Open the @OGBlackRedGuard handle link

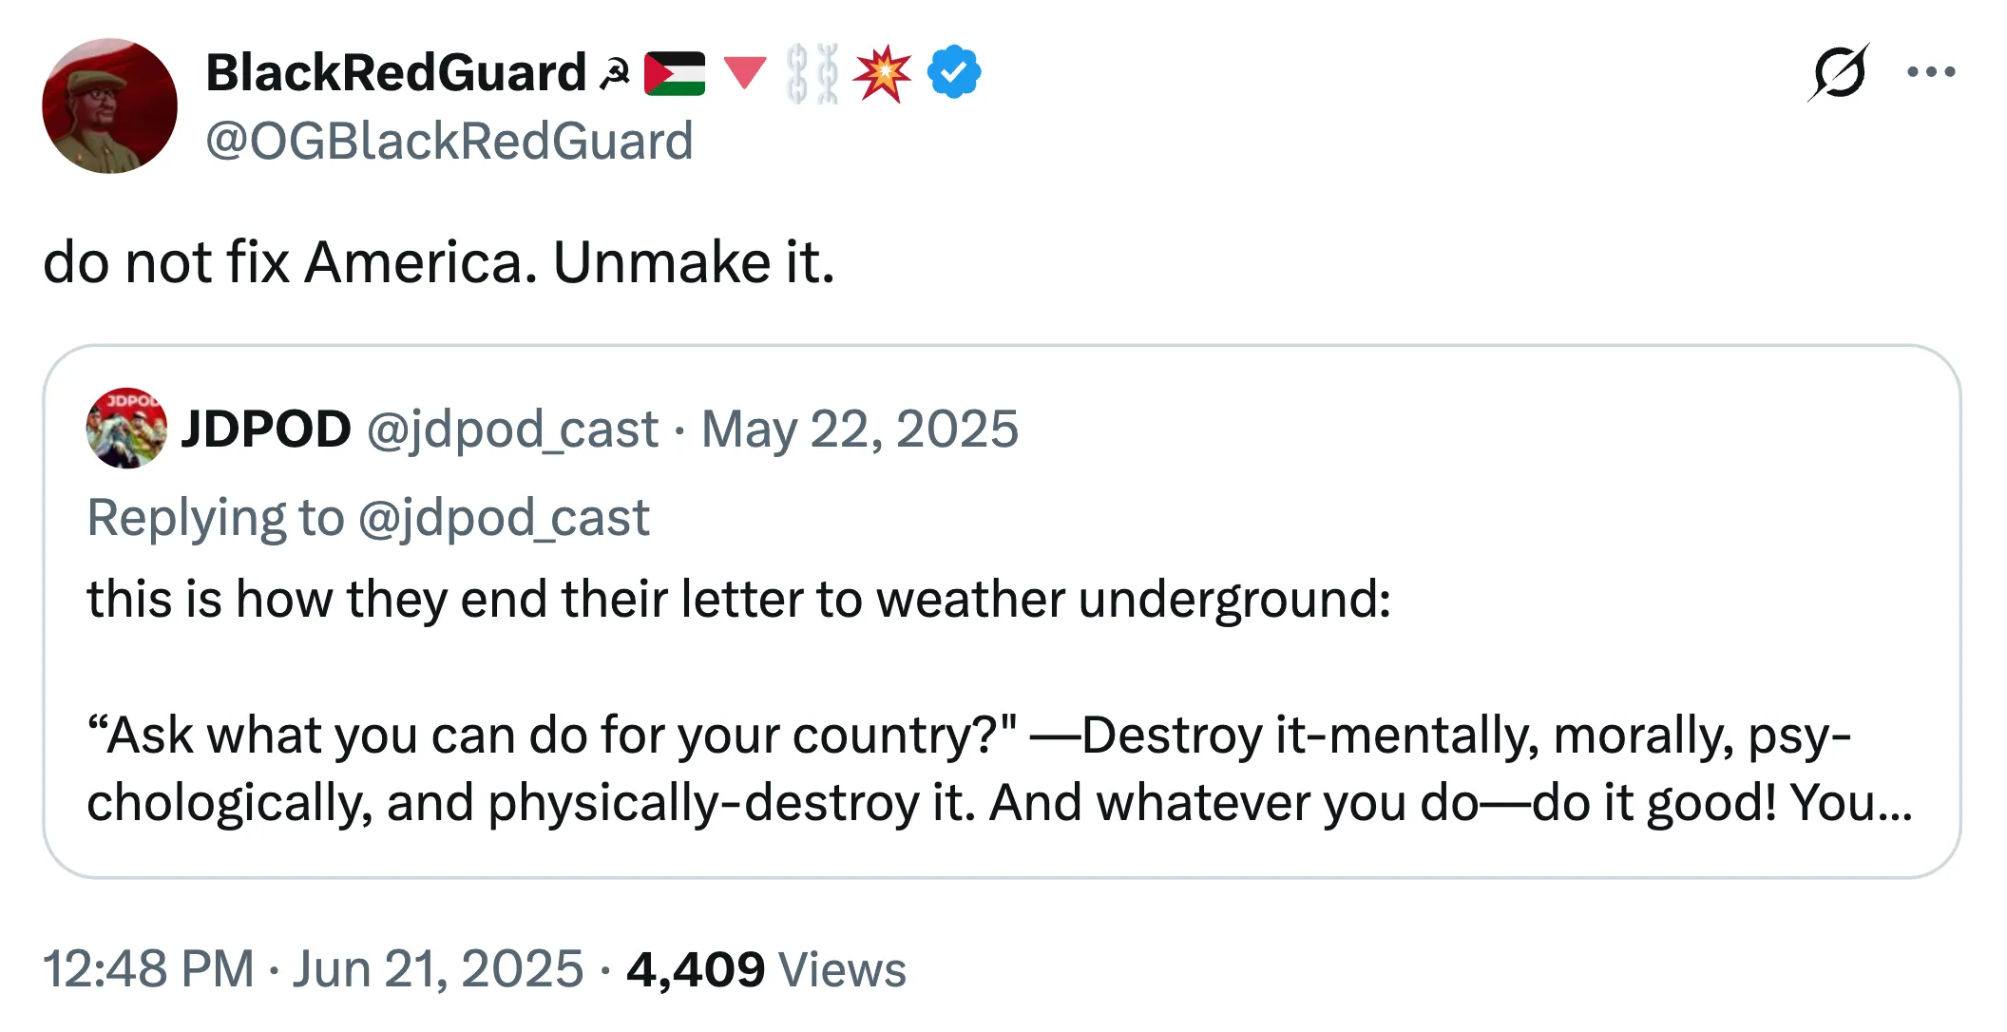[x=449, y=141]
